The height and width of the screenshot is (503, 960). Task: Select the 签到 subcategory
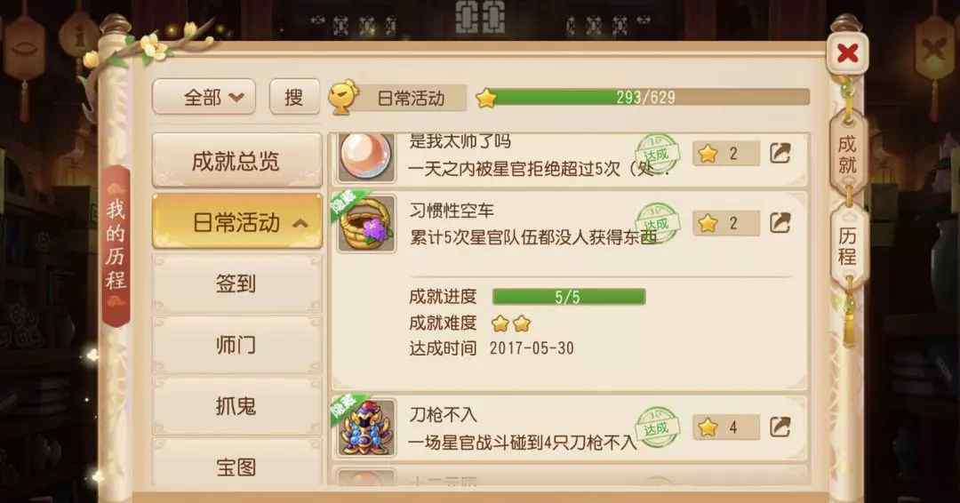[x=237, y=283]
